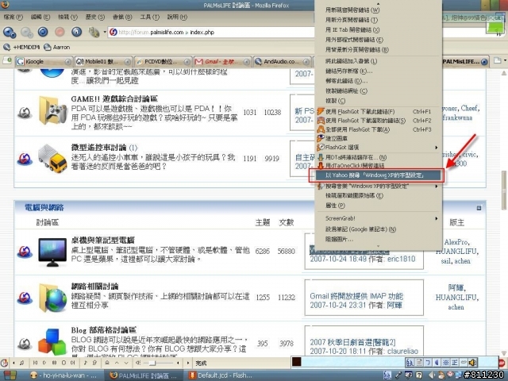Open 微型遙控車討論 forum link

[x=98, y=148]
